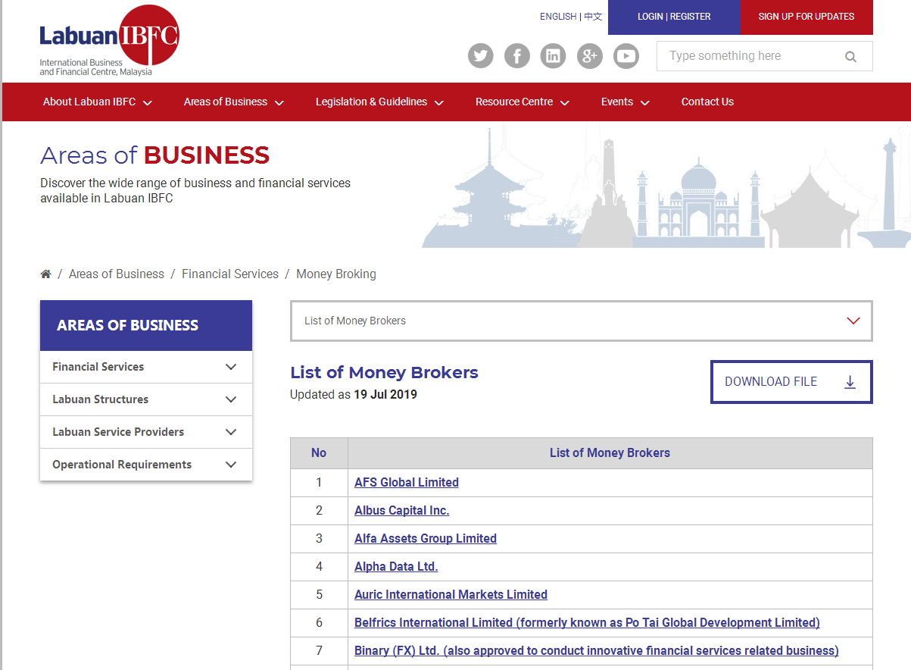Screen dimensions: 911x670
Task: Open the Google Plus social icon
Action: click(589, 56)
